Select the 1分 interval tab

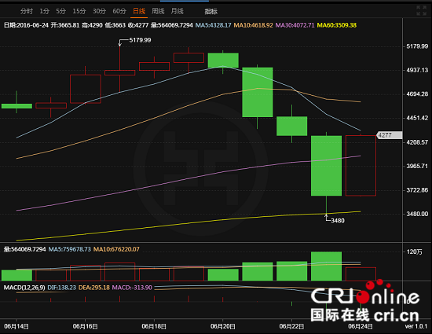tap(44, 11)
